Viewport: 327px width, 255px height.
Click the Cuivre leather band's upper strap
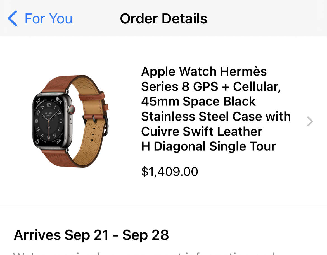54,85
